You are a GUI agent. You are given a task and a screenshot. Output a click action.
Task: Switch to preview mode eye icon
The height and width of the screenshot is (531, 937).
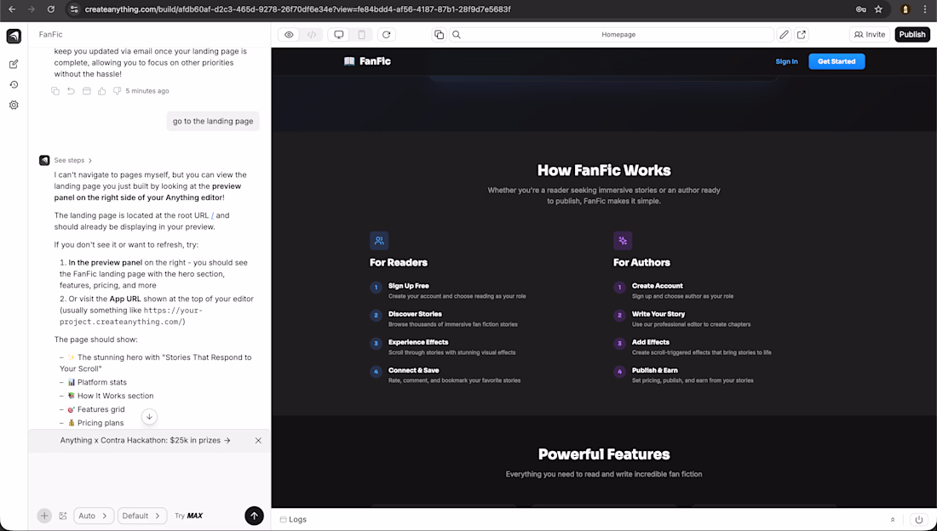click(289, 35)
